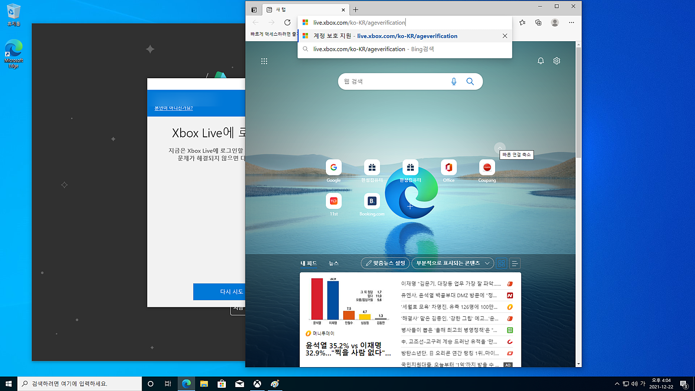Switch feed to grid layout view
695x391 pixels.
pos(502,263)
